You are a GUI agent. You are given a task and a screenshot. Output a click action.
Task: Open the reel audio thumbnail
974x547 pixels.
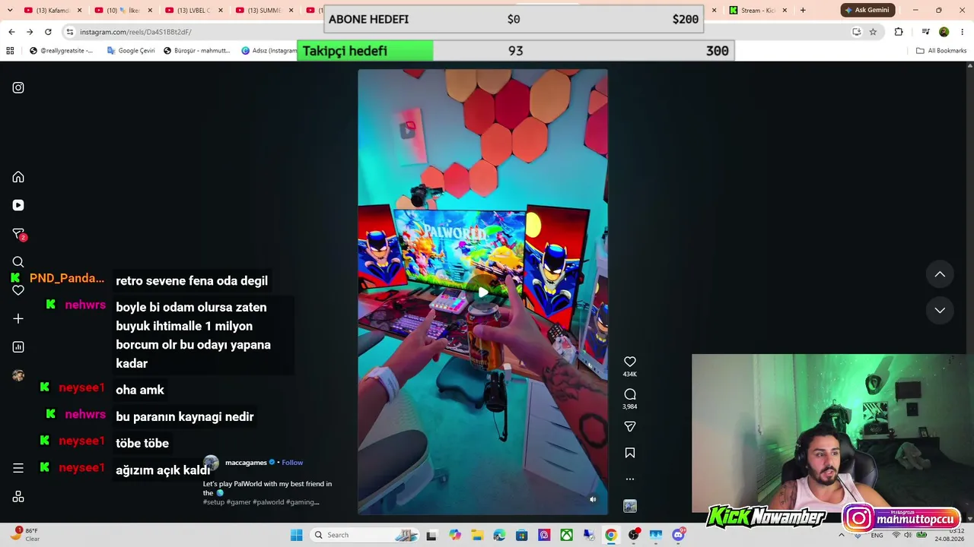pos(630,506)
